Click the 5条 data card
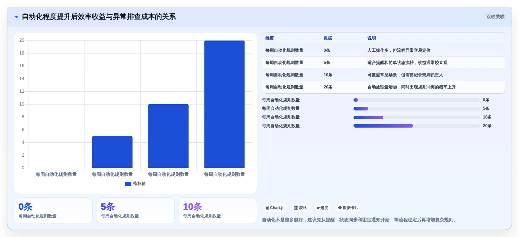 coord(135,210)
